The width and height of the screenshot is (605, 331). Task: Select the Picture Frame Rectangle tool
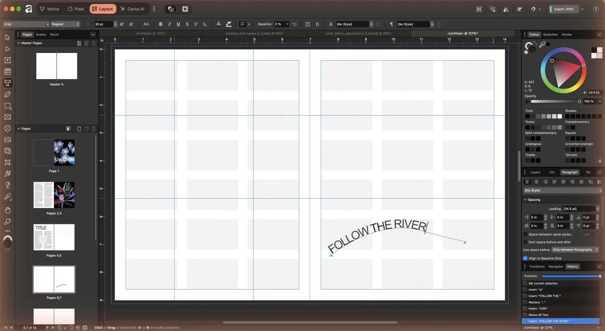[8, 117]
